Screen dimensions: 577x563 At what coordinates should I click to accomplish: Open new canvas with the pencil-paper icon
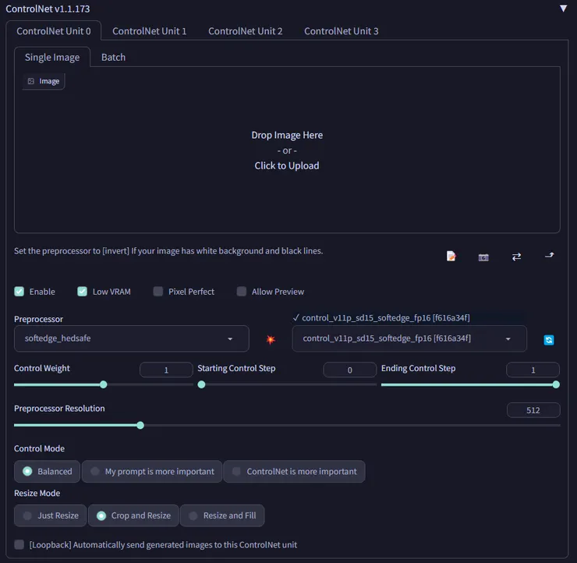[x=451, y=256]
